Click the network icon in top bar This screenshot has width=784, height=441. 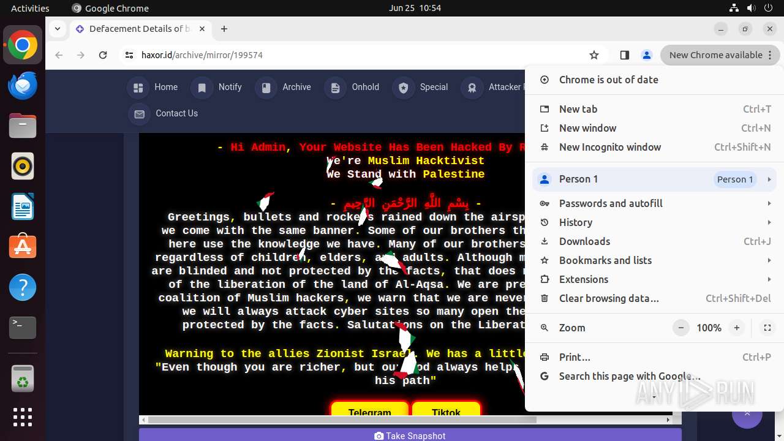pos(734,8)
